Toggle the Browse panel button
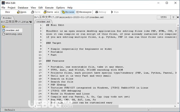The image size is (180, 112). (x=68, y=12)
